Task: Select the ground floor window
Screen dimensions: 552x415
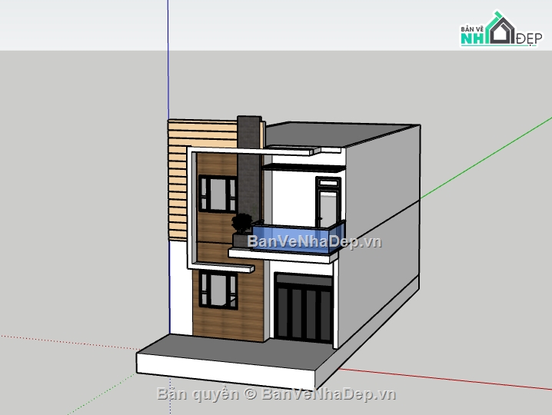Action: tap(218, 290)
